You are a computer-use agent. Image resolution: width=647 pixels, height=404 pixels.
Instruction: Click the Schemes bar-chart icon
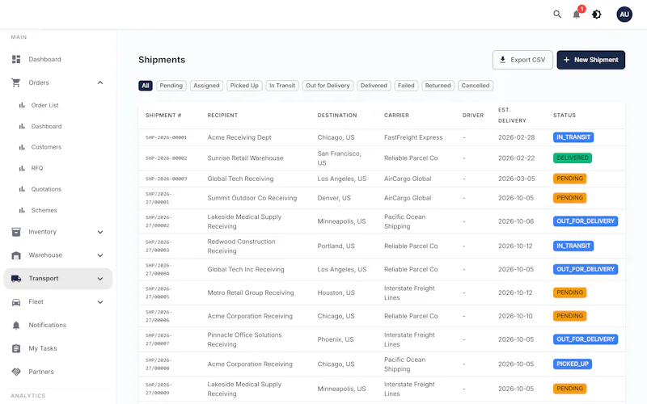22,210
